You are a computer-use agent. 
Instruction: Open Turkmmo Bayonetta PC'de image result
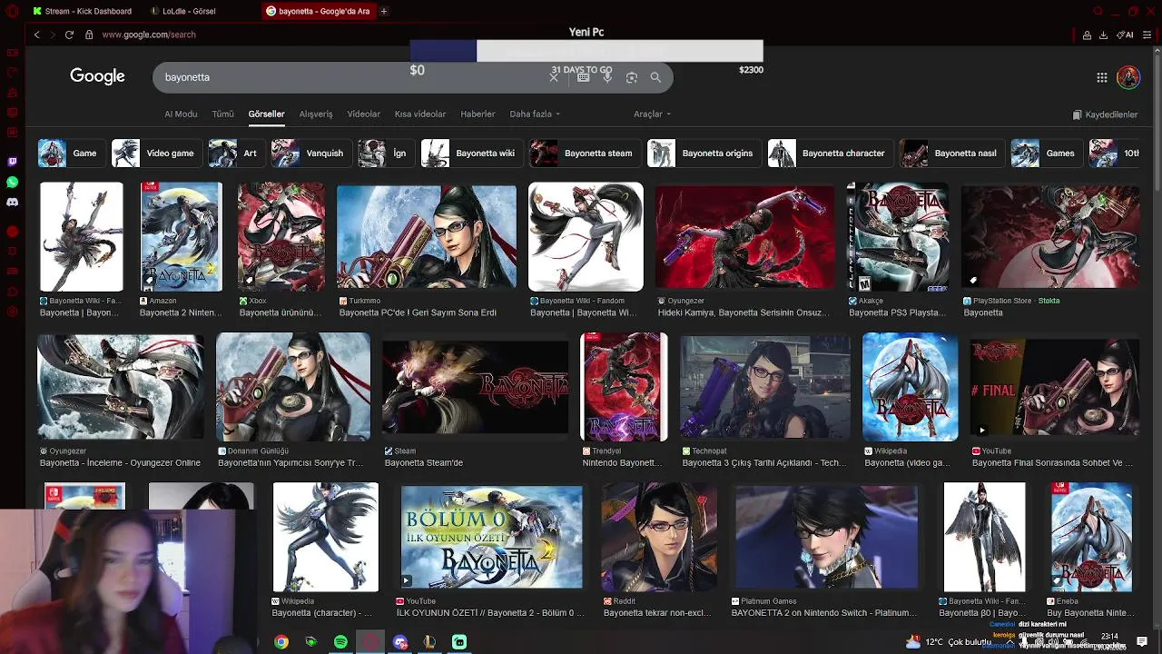(x=427, y=237)
